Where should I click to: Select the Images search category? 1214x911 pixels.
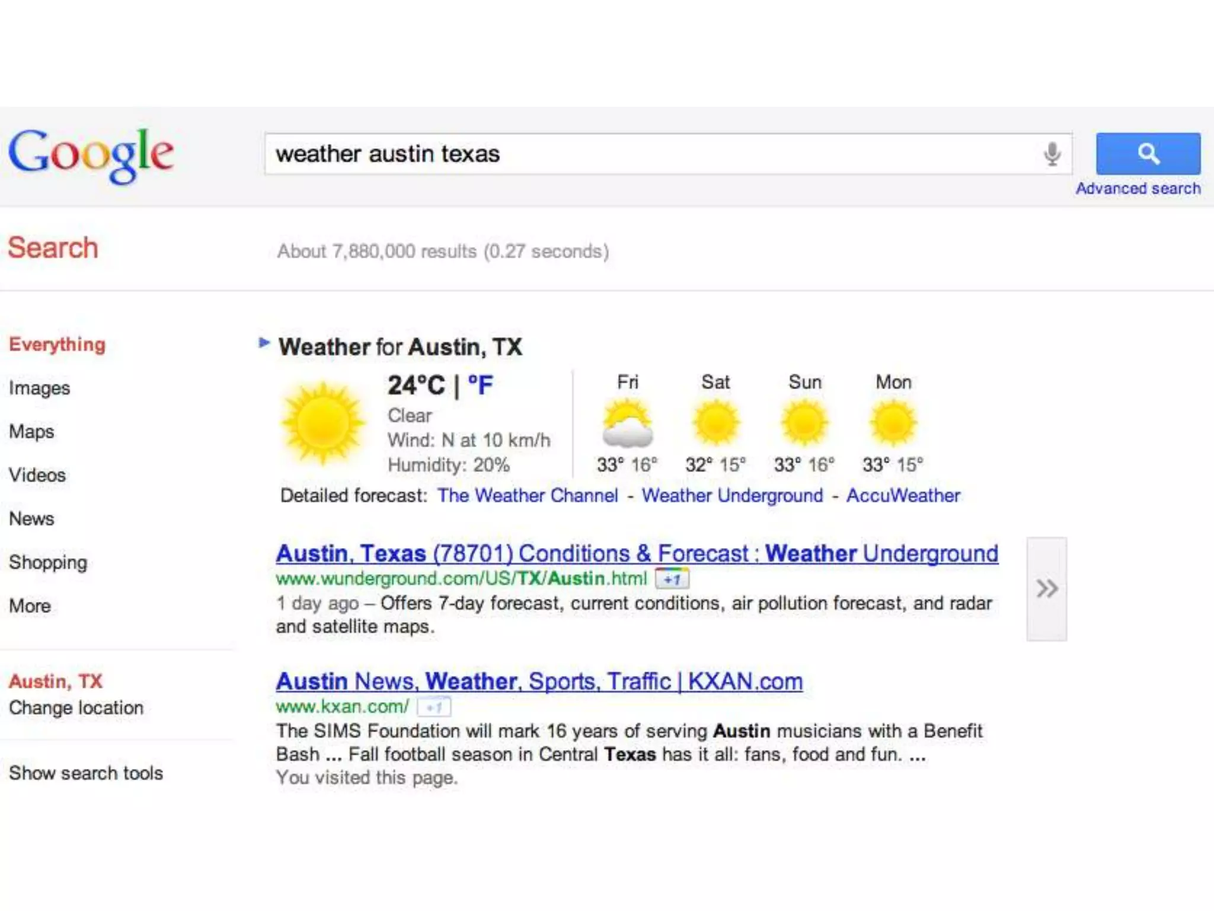click(40, 388)
